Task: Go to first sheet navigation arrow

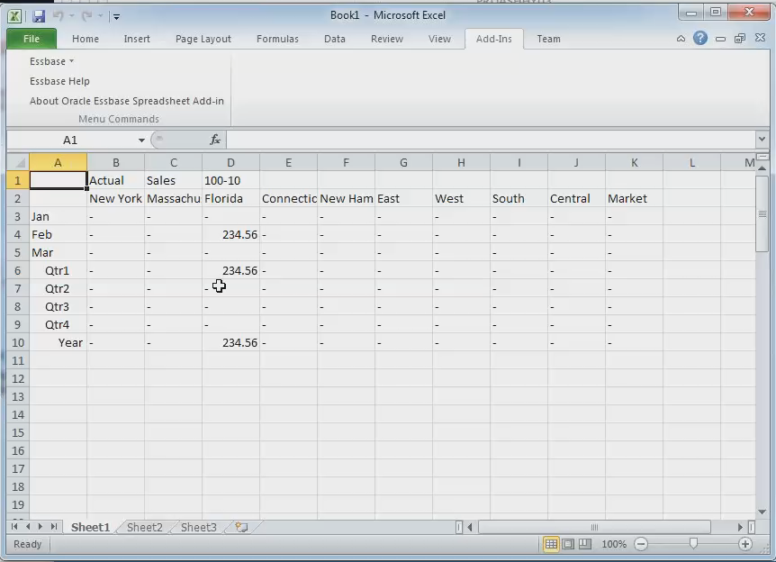Action: 14,527
